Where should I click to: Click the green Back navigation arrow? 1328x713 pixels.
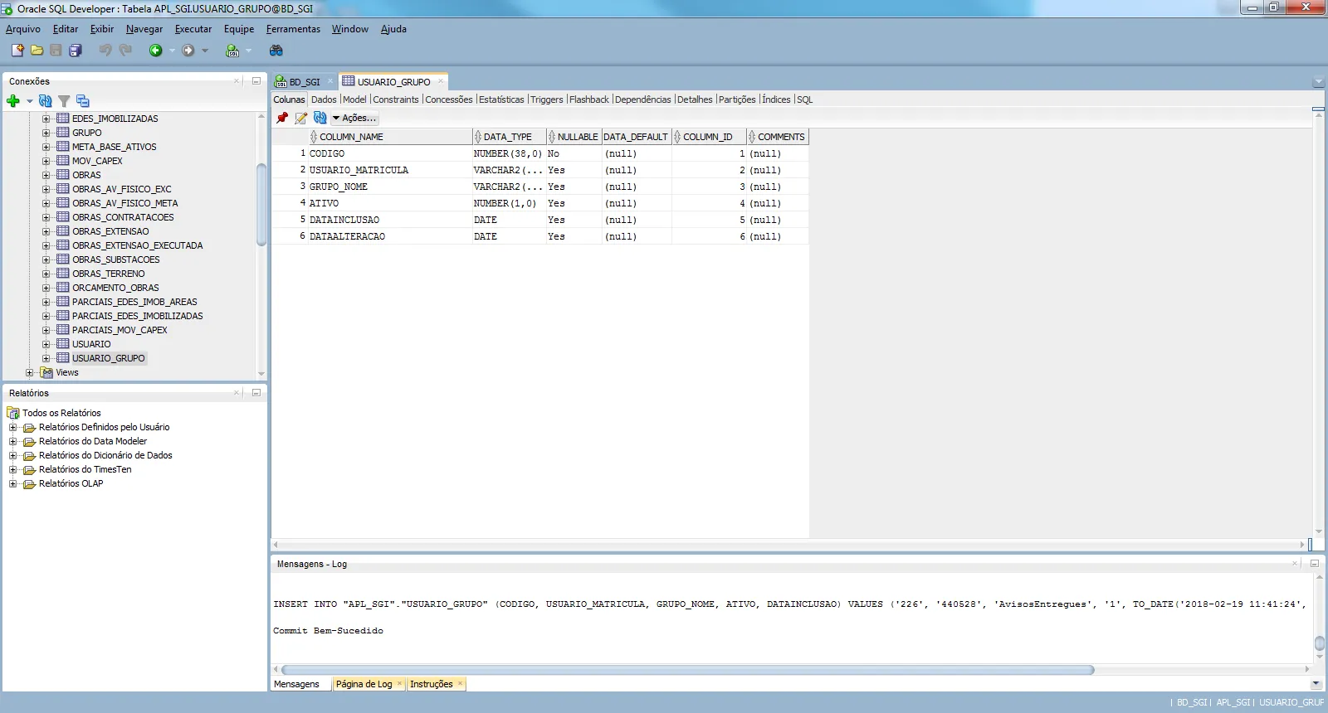(x=155, y=51)
